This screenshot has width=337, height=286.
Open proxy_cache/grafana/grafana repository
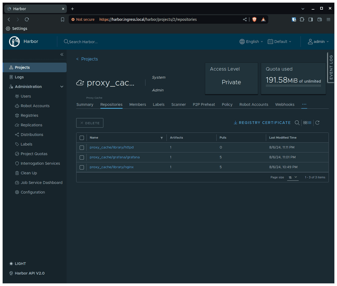pos(115,157)
